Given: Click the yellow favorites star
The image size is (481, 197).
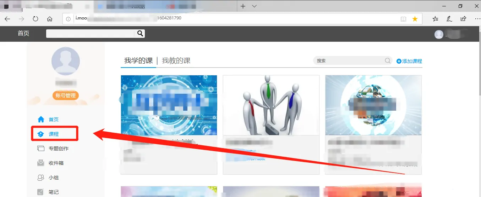Looking at the screenshot, I should point(415,19).
